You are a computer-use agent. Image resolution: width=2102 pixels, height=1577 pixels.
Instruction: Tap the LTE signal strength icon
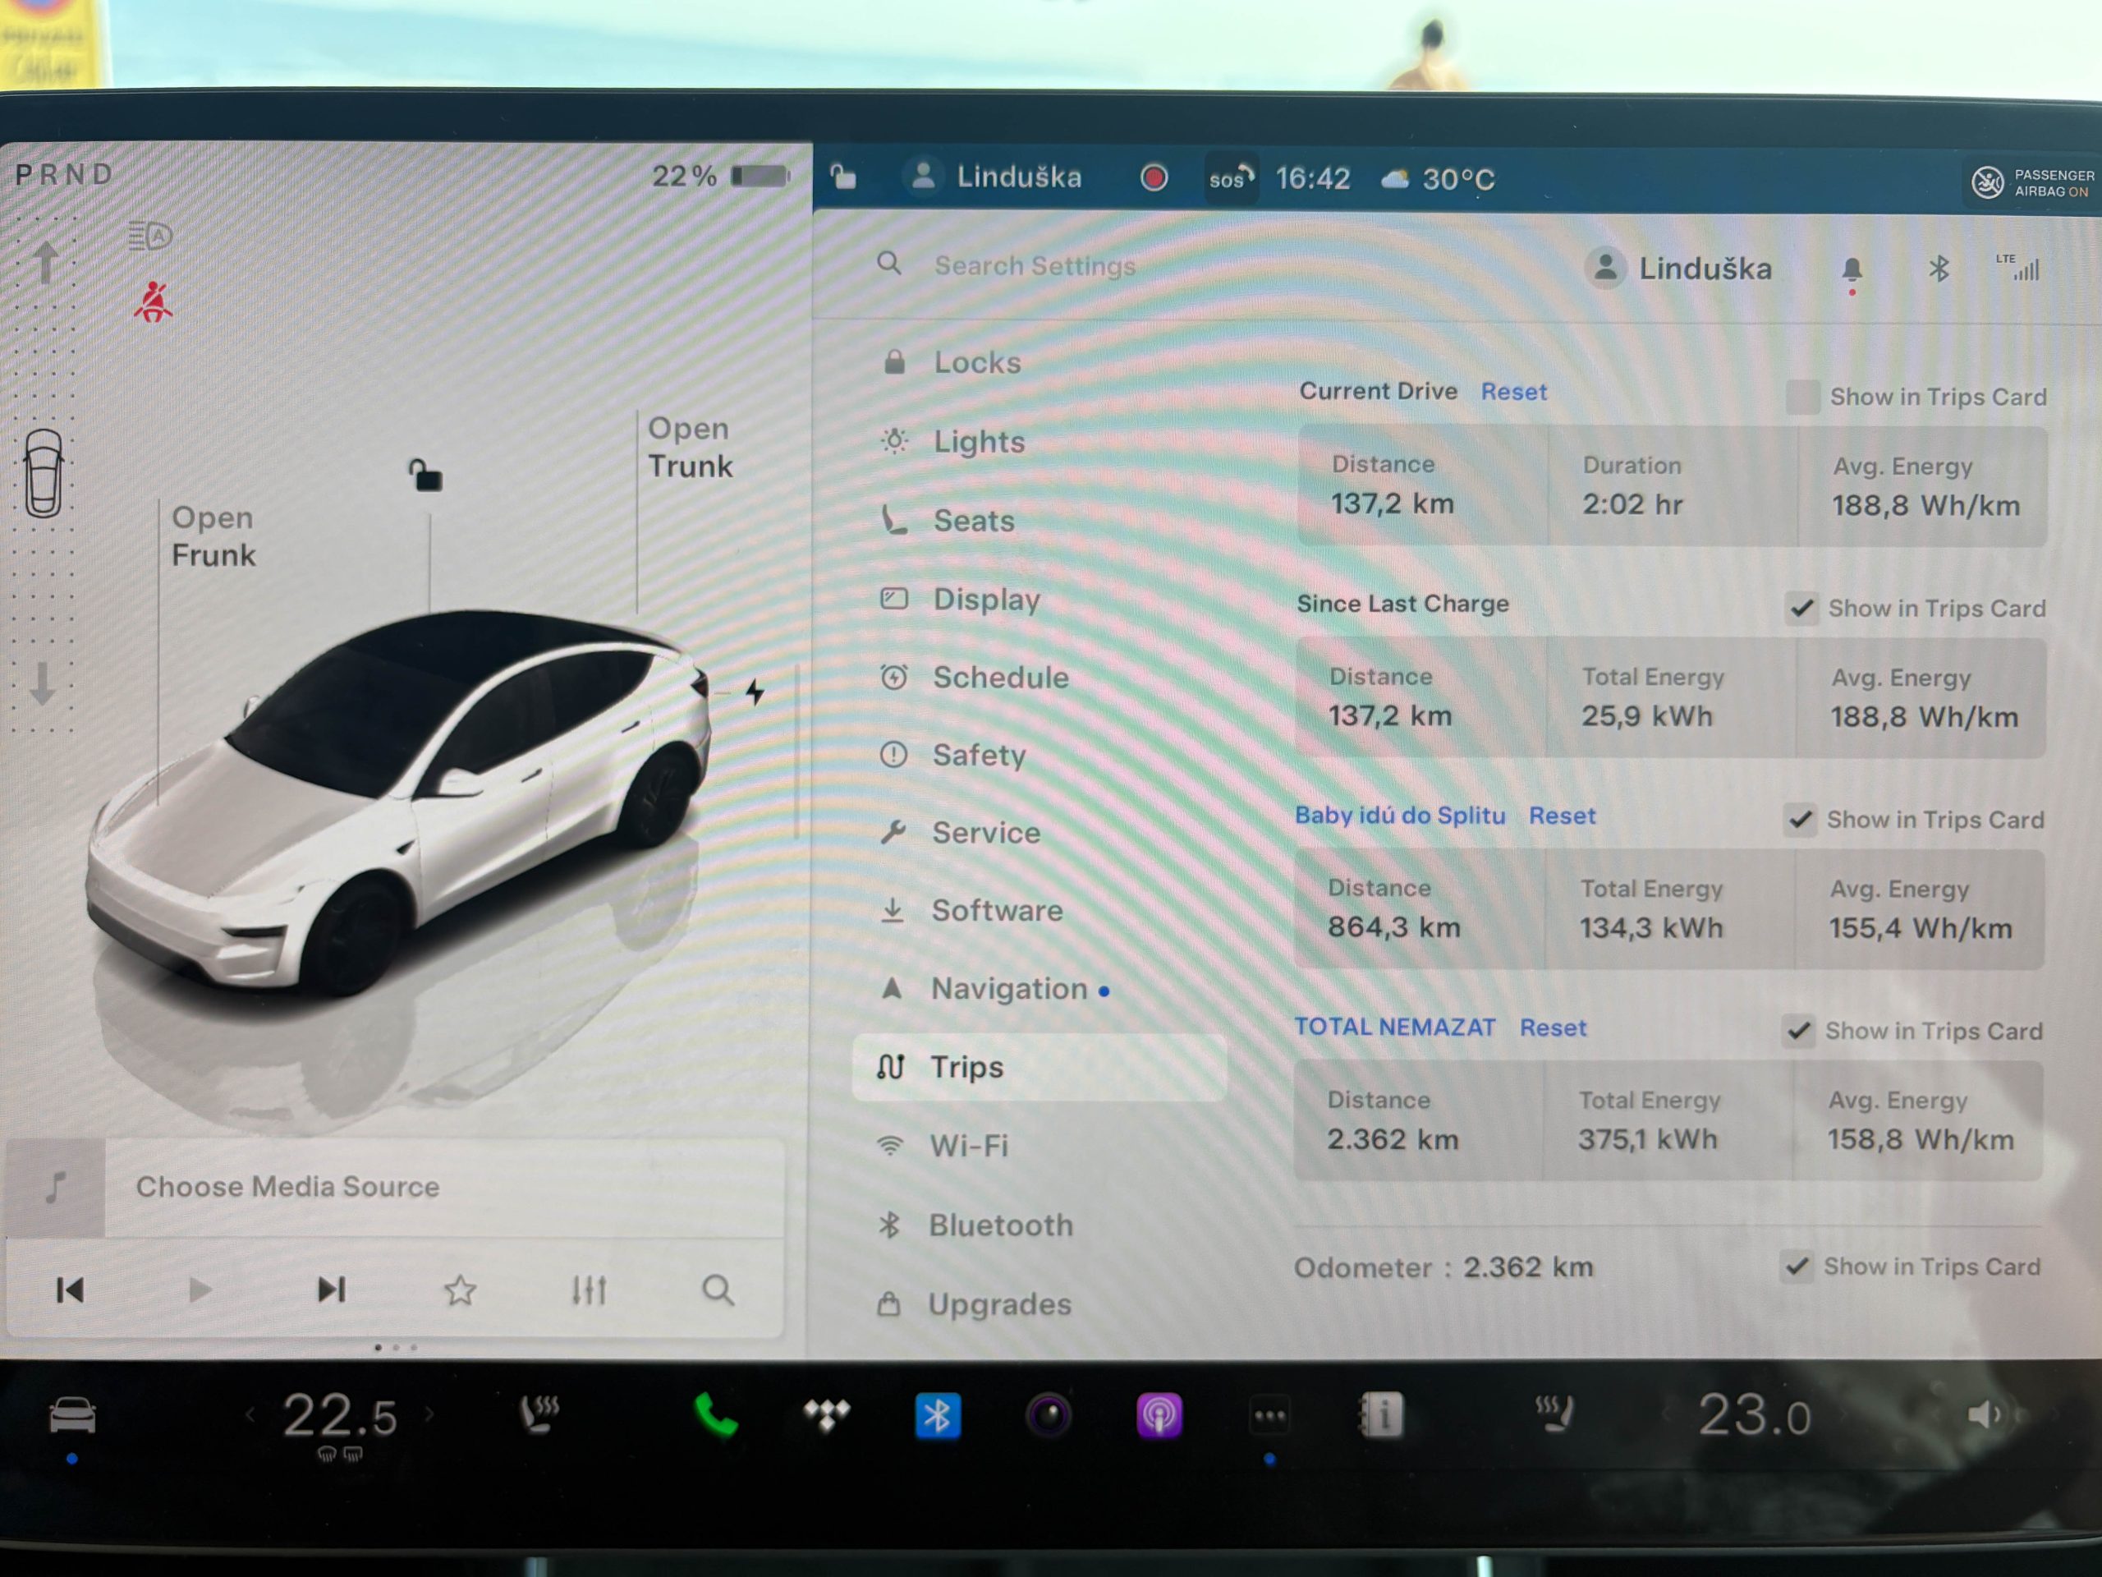tap(2018, 268)
